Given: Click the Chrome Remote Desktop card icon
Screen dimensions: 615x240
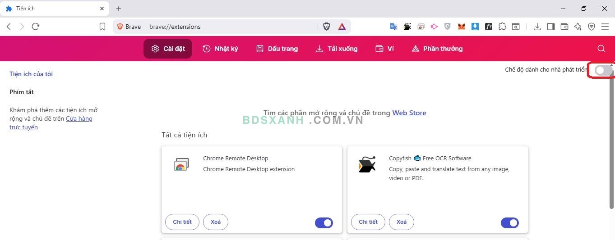Looking at the screenshot, I should (181, 164).
